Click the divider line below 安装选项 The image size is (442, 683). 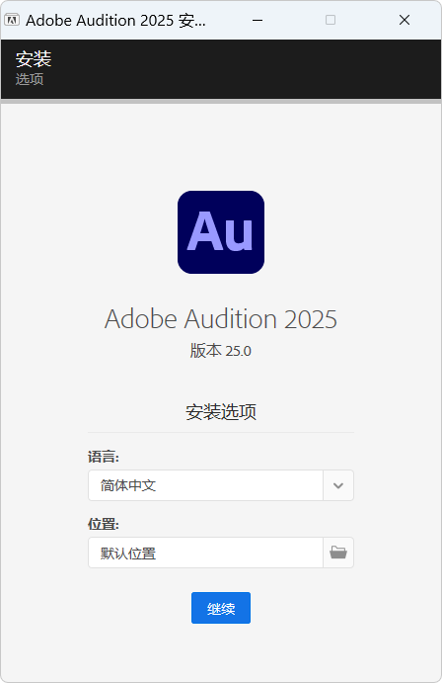221,433
